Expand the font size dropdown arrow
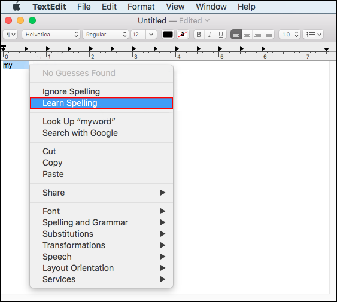 click(x=151, y=34)
